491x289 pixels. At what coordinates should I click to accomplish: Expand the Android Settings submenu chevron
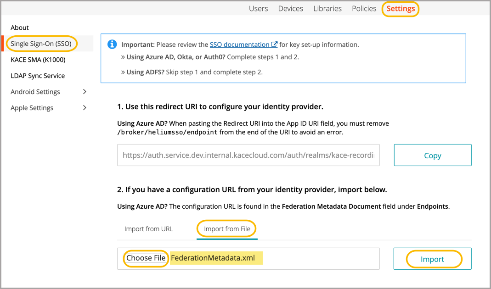85,92
